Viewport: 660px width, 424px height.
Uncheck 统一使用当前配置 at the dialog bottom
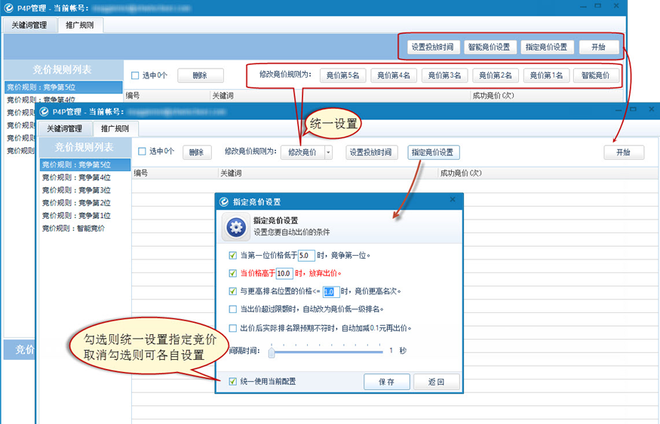coord(232,382)
